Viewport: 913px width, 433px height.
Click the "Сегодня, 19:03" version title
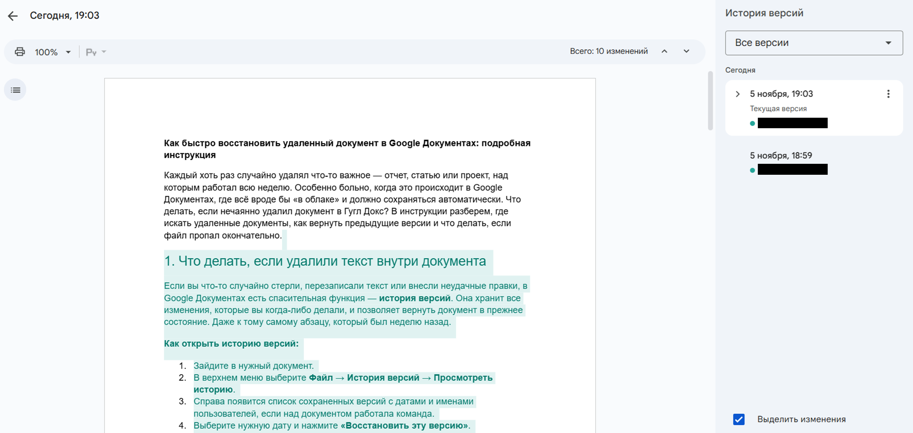pos(64,16)
